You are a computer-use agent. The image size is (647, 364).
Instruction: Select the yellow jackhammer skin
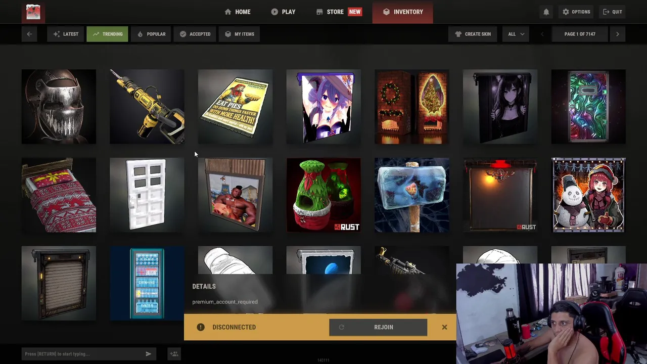(147, 107)
